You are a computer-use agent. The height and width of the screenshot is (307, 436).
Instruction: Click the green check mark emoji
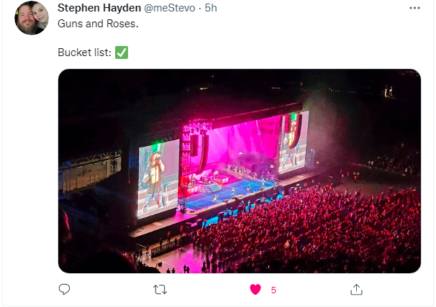[122, 52]
